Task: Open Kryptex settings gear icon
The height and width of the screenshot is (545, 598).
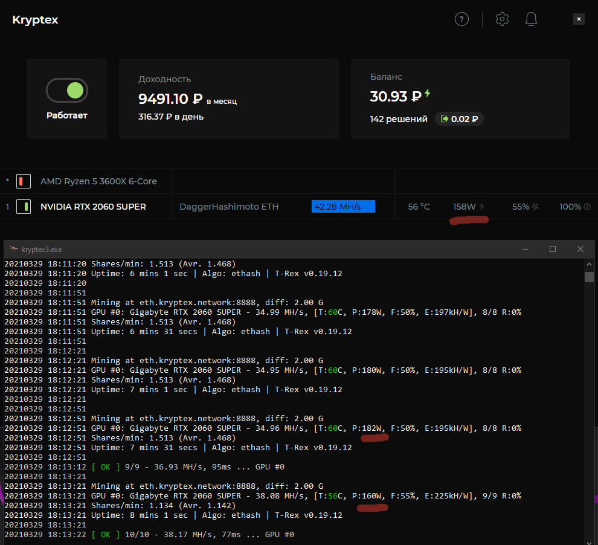Action: pos(502,19)
